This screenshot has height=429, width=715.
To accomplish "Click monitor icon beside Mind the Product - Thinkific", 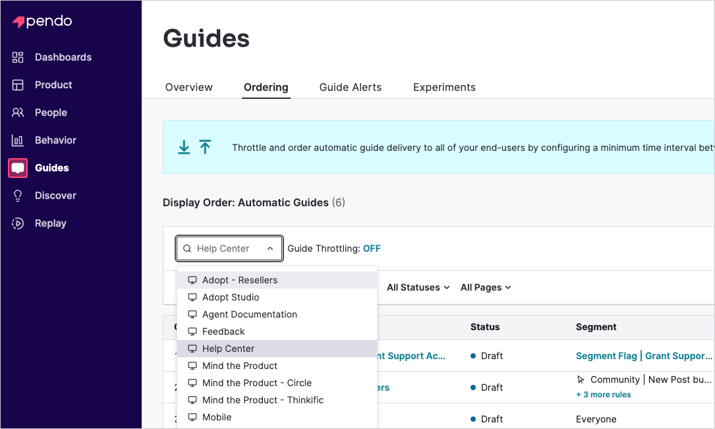I will click(x=192, y=400).
